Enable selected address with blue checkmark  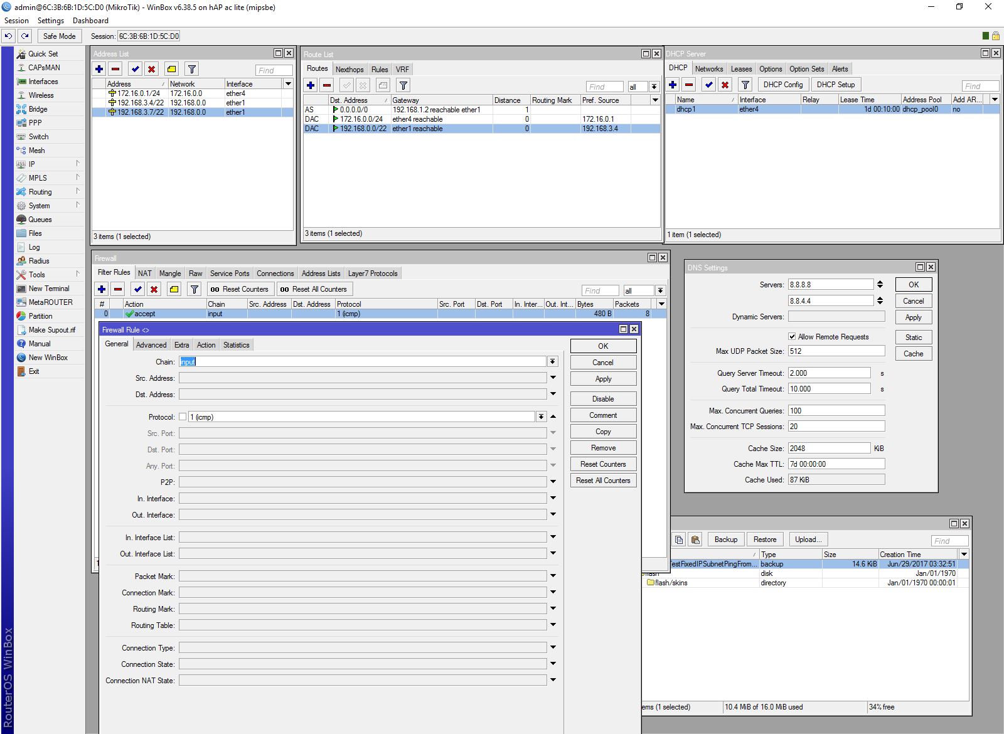135,69
